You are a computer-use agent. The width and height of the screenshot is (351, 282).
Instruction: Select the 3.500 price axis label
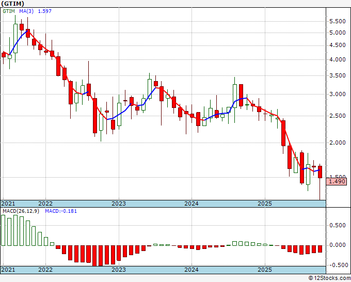(338, 76)
